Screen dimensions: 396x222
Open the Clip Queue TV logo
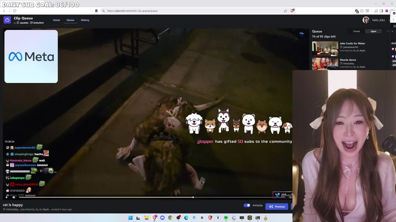[7, 20]
